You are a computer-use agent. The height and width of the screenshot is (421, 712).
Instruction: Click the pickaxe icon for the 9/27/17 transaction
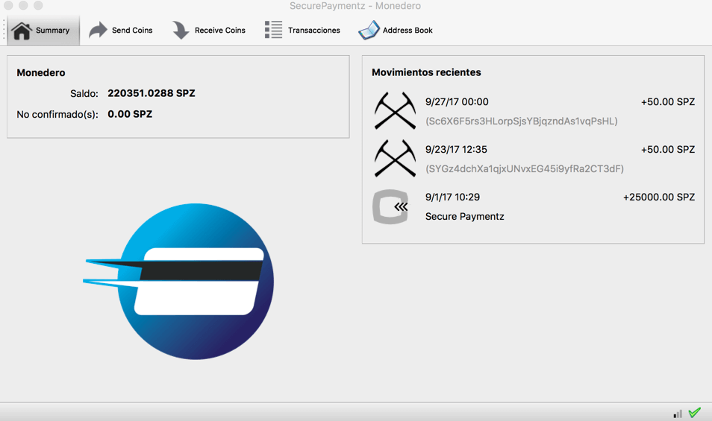[395, 110]
